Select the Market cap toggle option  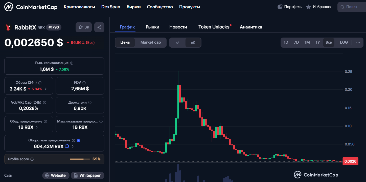(x=151, y=42)
